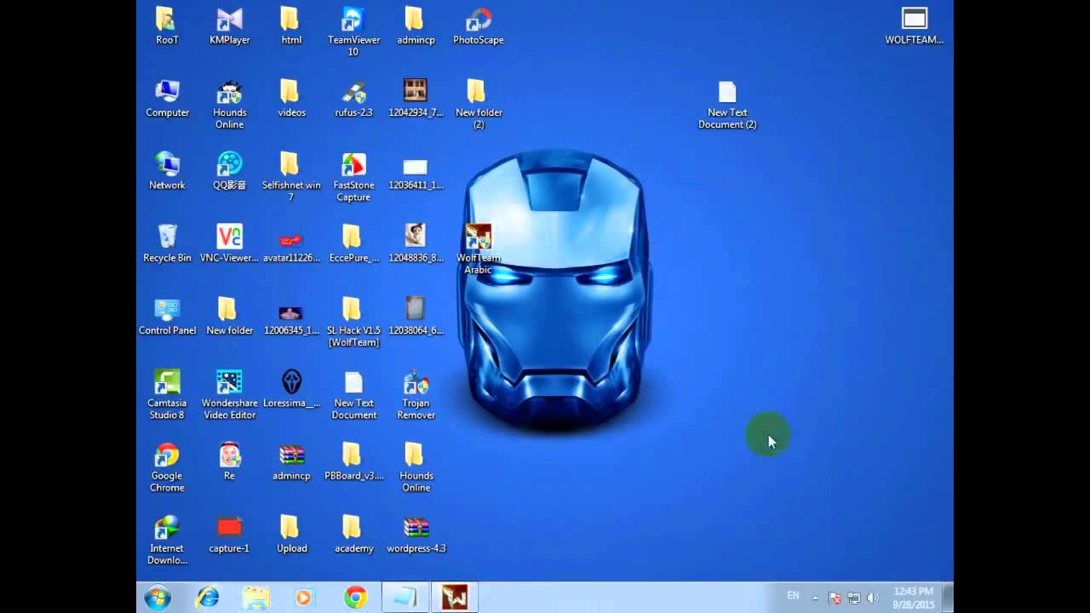
Task: Select the 12048836_8 photo thumbnail
Action: (416, 243)
